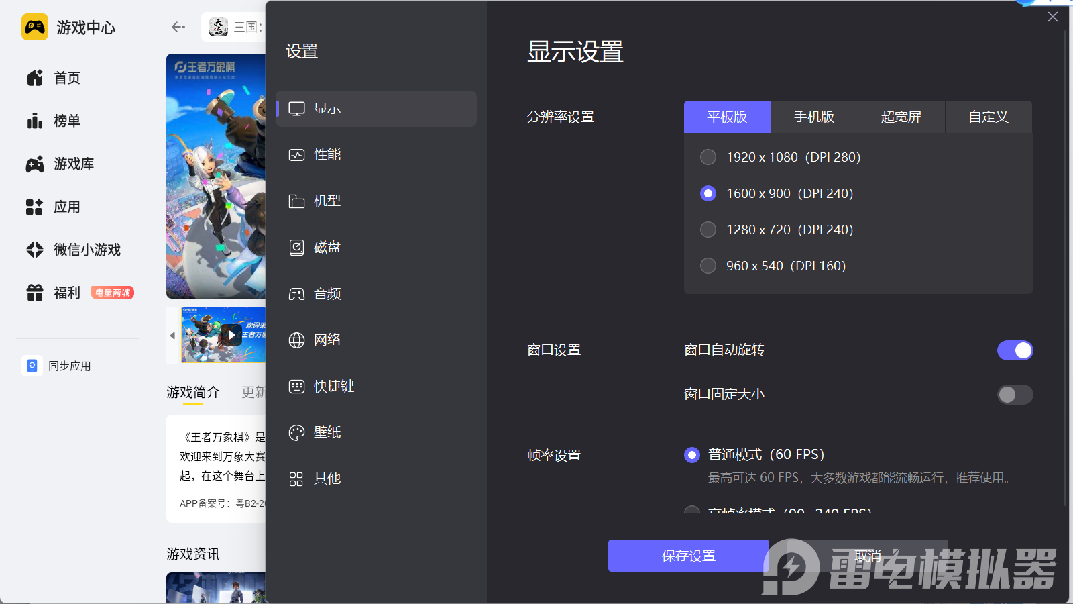Click 保存设置 button
1073x604 pixels.
tap(689, 556)
